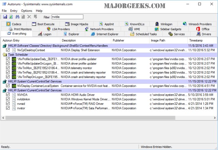Open the Boot Execute tab

43,24
